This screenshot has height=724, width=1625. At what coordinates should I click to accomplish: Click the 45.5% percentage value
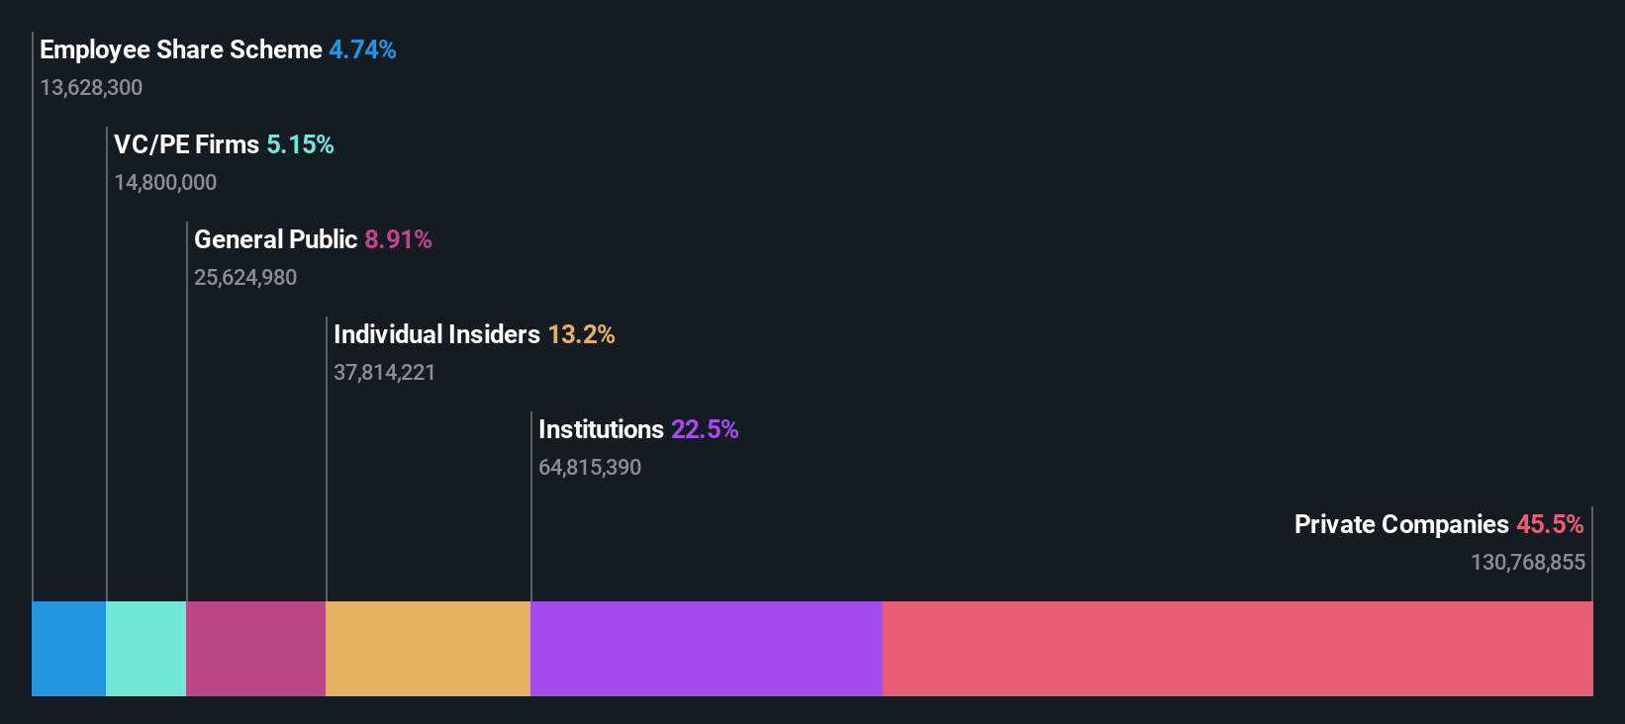pos(1550,524)
